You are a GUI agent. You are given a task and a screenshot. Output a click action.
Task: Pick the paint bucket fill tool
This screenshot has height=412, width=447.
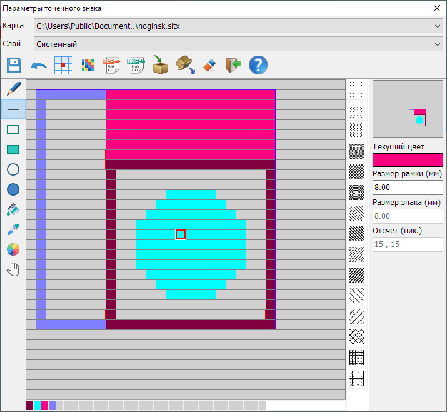pos(13,209)
